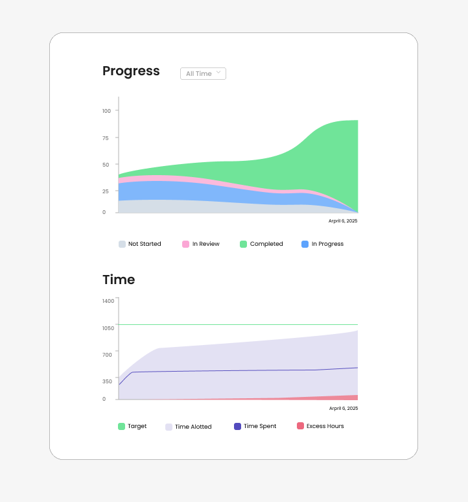The width and height of the screenshot is (468, 502).
Task: Click the Not Started legend color swatch
Action: click(122, 245)
